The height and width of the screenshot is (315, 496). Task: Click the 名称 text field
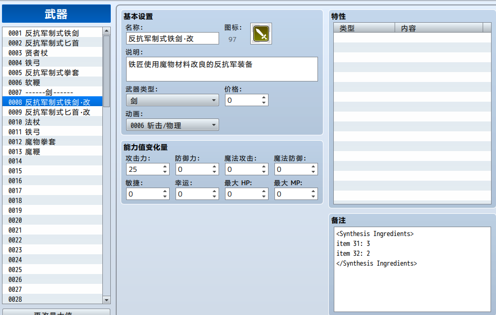point(173,39)
